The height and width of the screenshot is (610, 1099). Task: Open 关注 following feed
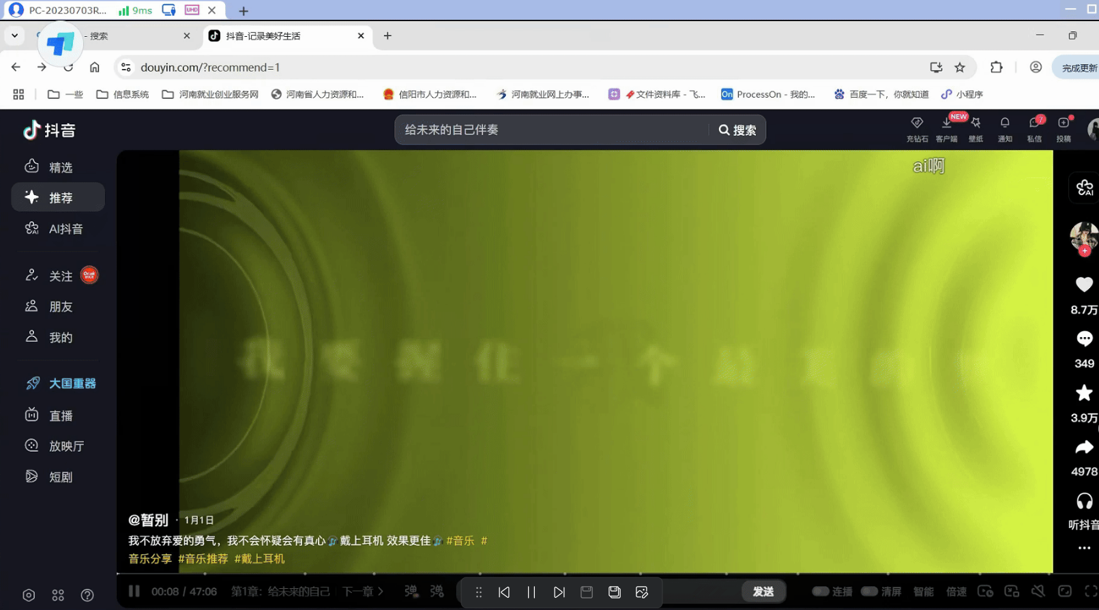58,276
